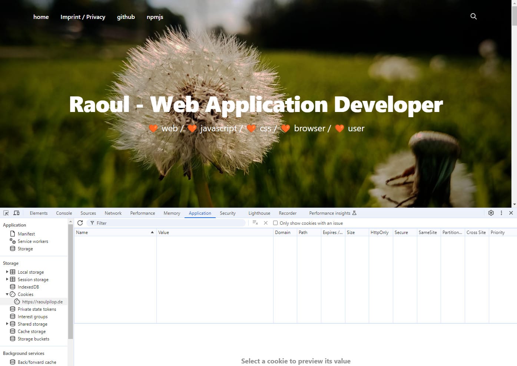The height and width of the screenshot is (366, 517).
Task: Expand the Shared storage tree node
Action: [7, 324]
